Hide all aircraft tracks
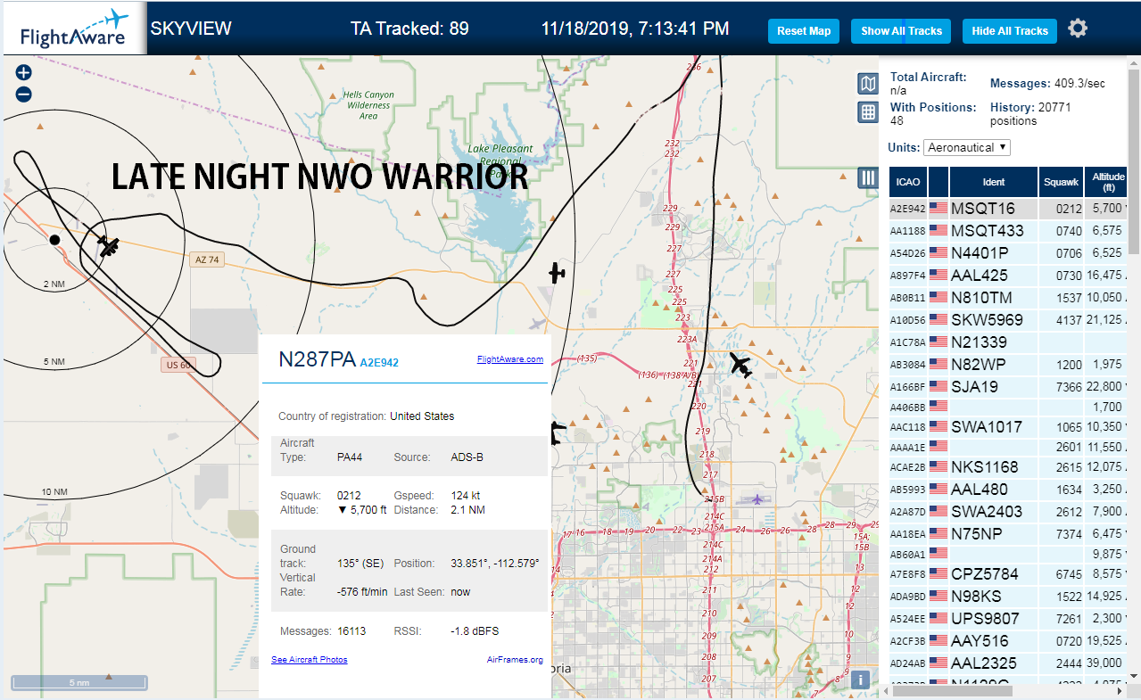The height and width of the screenshot is (700, 1141). click(x=1010, y=30)
